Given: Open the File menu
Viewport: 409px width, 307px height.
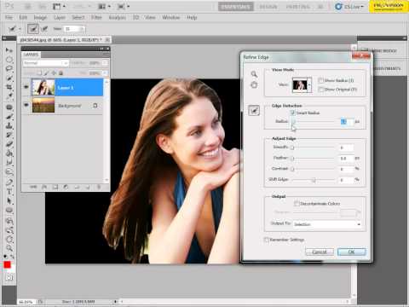Looking at the screenshot, I should coord(9,17).
